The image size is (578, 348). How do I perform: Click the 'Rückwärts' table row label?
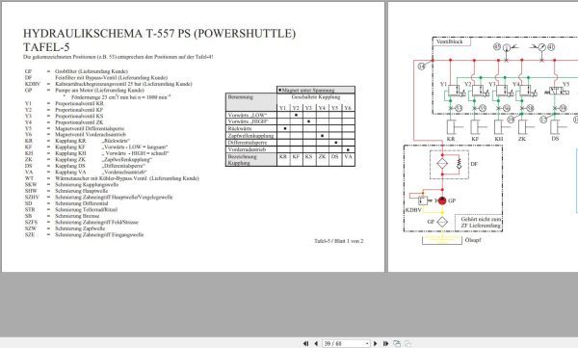[251, 128]
